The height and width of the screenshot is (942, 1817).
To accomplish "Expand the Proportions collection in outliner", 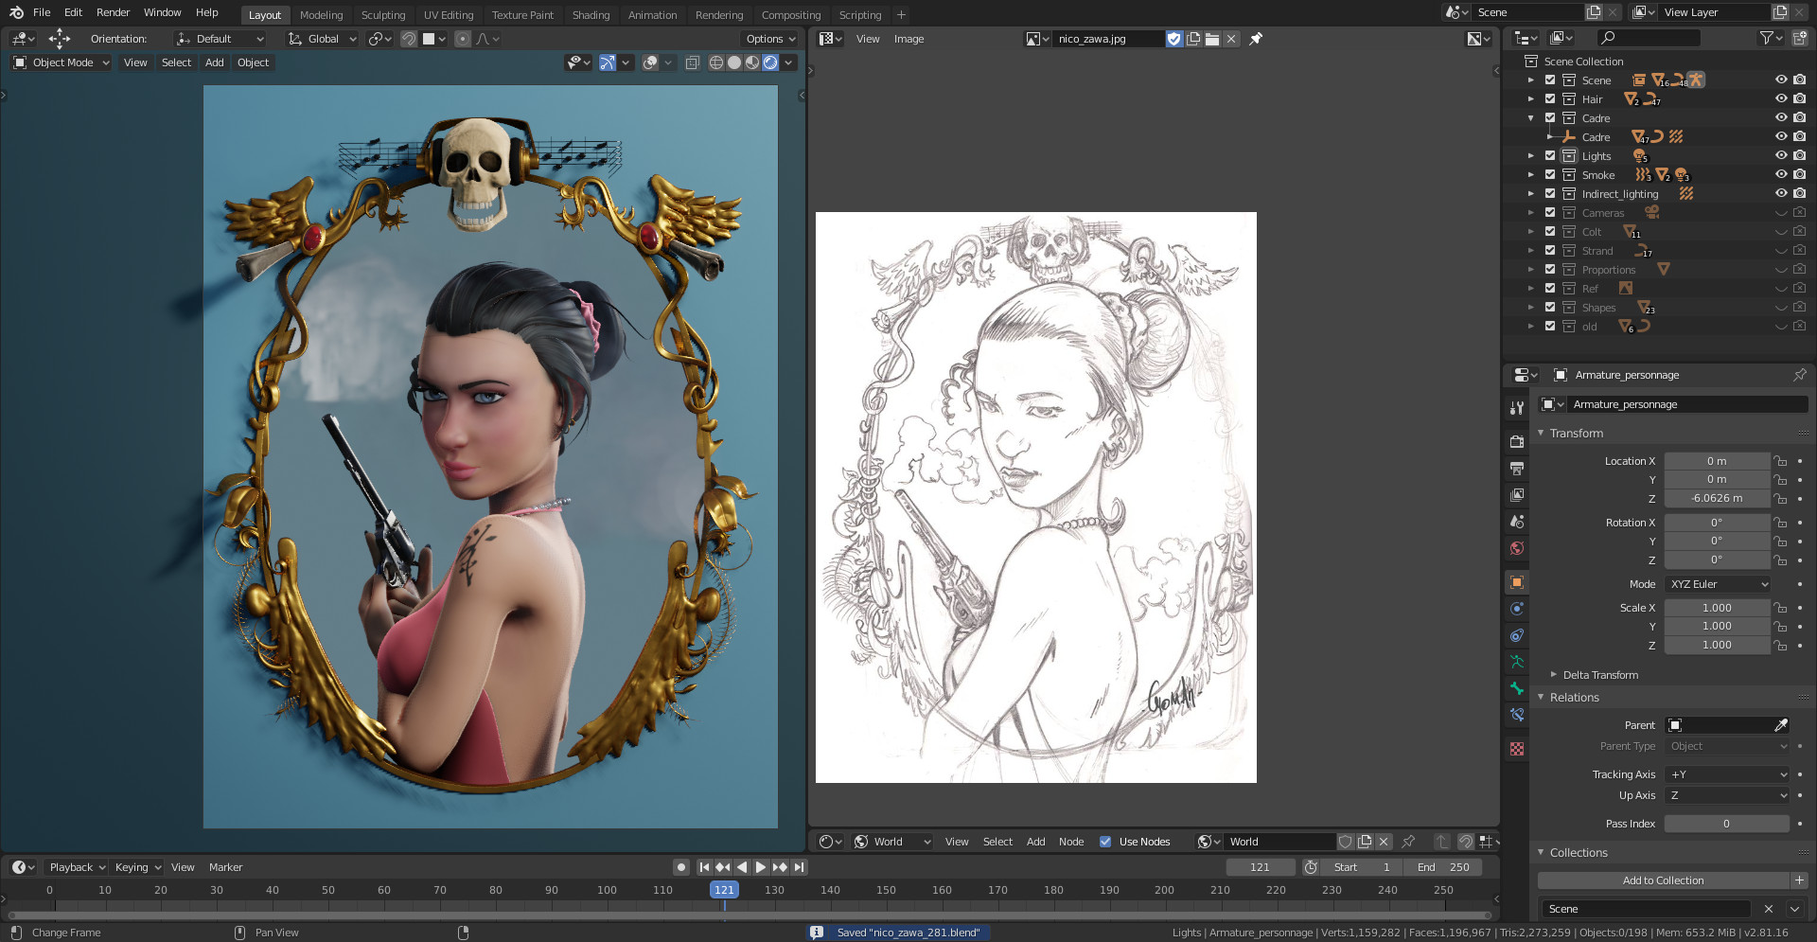I will (x=1531, y=270).
